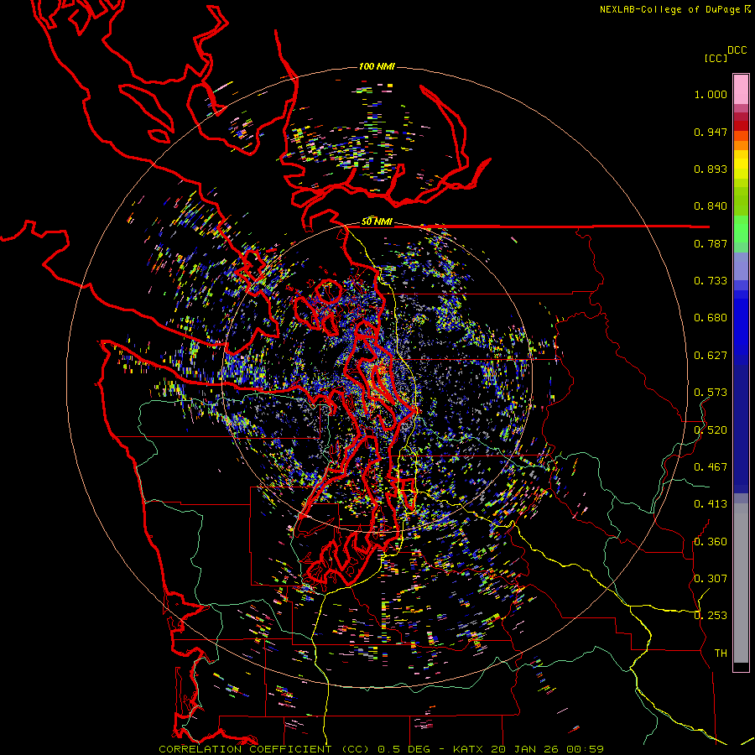Image resolution: width=755 pixels, height=755 pixels.
Task: Select the 0.307 legend value
Action: point(711,578)
